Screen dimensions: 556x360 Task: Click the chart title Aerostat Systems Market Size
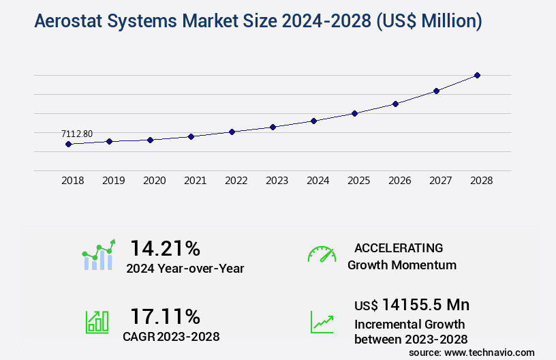[258, 21]
